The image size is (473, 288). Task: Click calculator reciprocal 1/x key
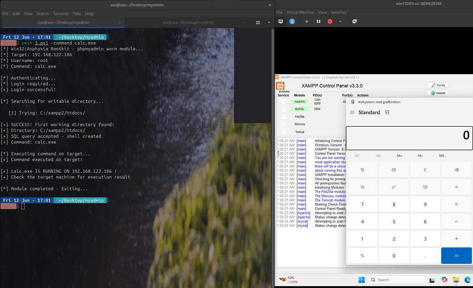[363, 187]
